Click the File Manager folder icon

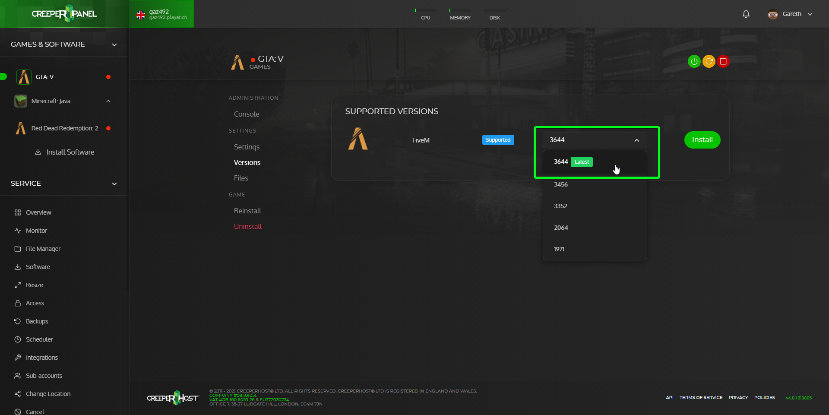[x=18, y=249]
